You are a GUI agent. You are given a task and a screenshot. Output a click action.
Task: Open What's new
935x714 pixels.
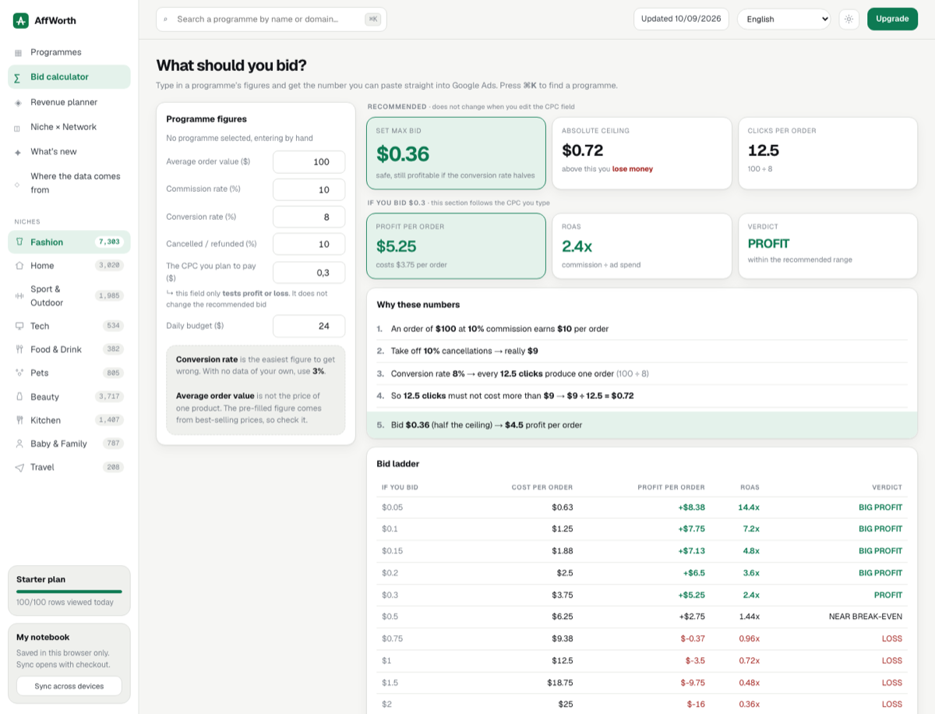(69, 152)
